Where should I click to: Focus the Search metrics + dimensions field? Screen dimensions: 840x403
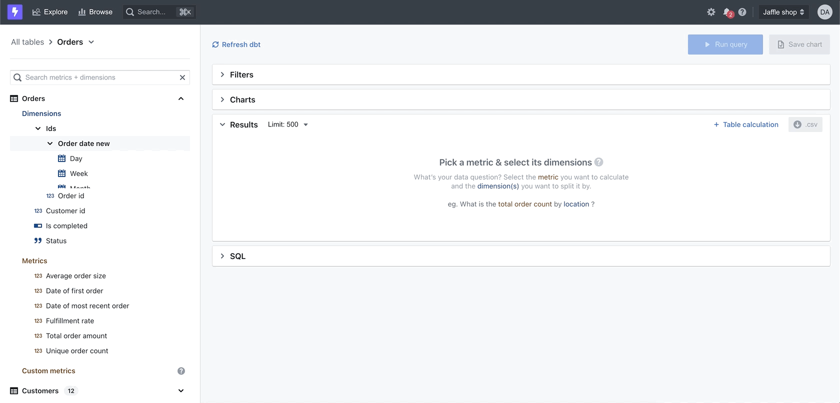click(x=100, y=77)
